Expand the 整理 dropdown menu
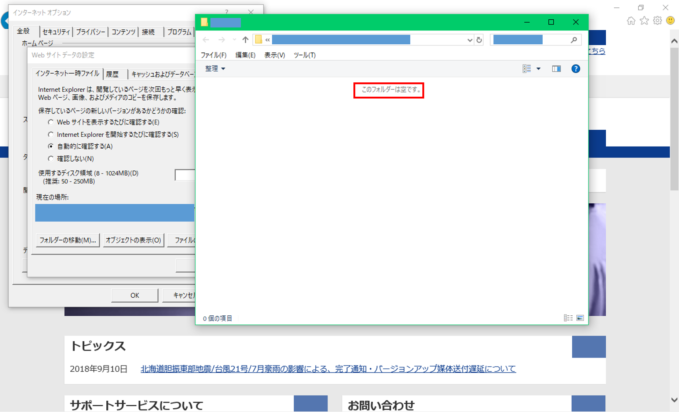 click(x=215, y=68)
